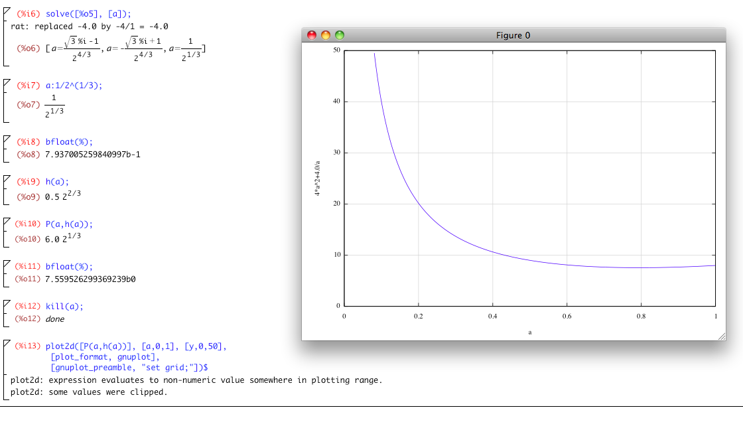Minimize the Figure 0 window
Image resolution: width=743 pixels, height=430 pixels.
325,35
